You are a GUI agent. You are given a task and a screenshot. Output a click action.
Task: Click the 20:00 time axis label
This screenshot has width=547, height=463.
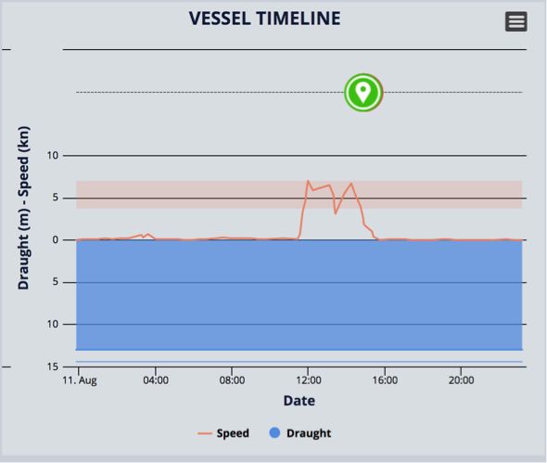tap(461, 380)
